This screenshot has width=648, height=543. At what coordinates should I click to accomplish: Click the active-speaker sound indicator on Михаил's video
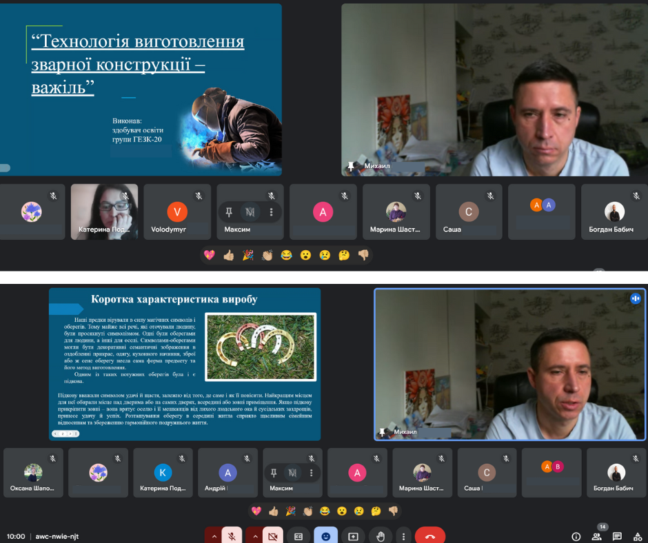click(x=635, y=298)
